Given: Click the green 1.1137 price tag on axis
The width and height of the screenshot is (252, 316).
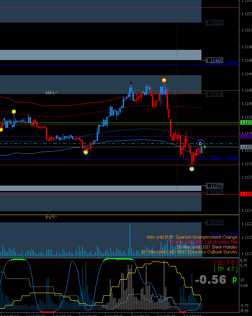Looking at the screenshot, I should (x=246, y=123).
